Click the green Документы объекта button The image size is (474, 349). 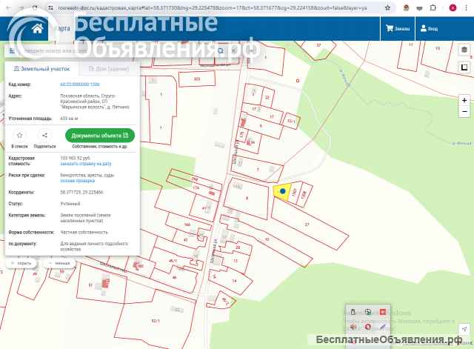click(x=100, y=135)
